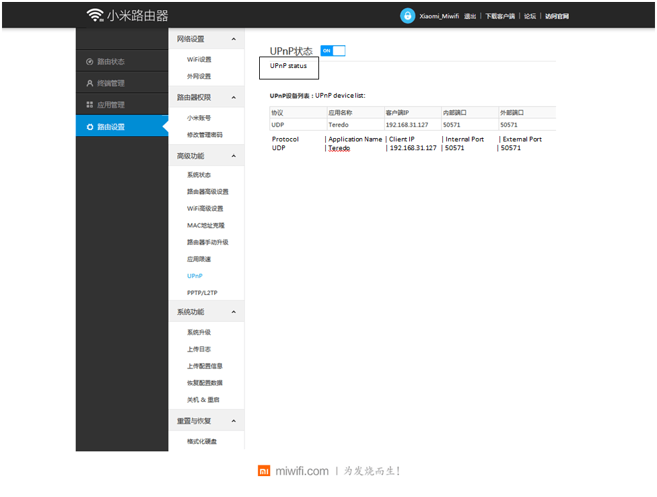
Task: Click the blue lock account avatar icon
Action: click(407, 16)
